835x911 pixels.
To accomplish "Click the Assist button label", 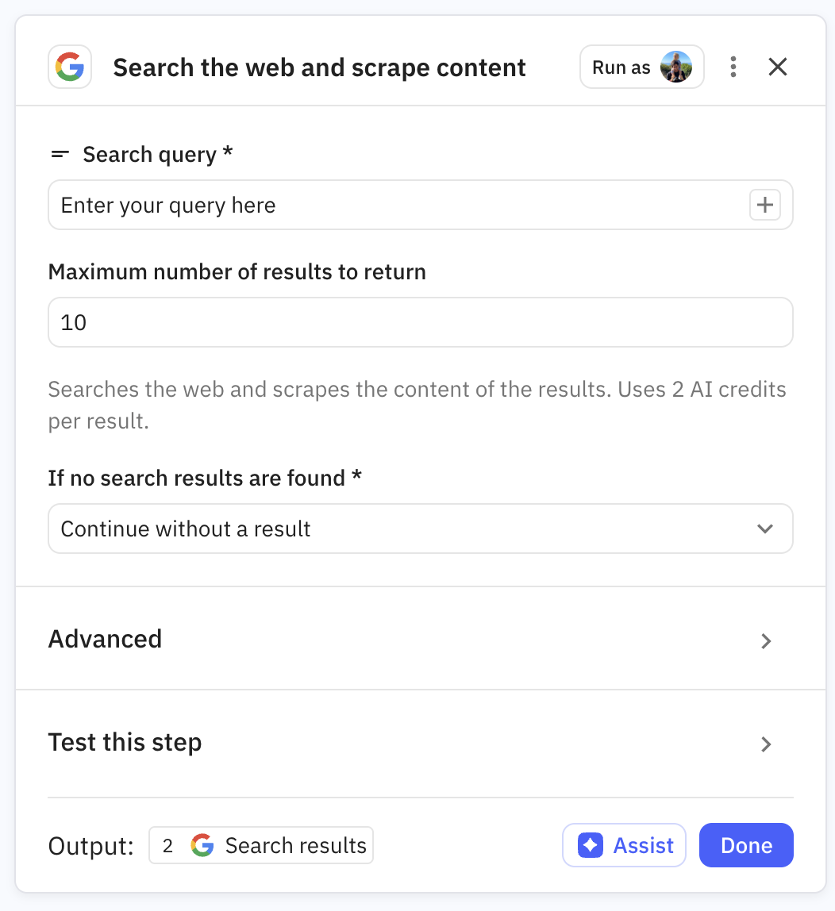I will pos(644,846).
